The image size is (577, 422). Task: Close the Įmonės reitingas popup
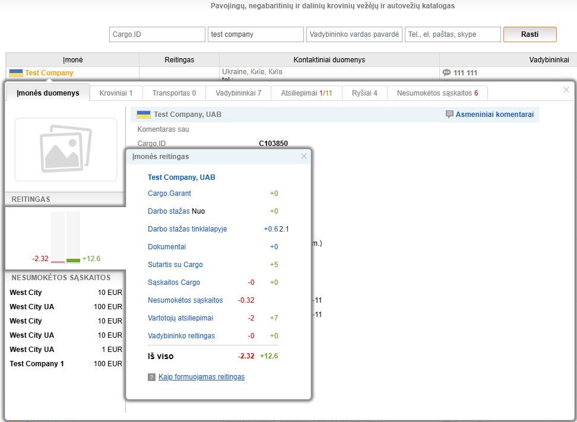(304, 156)
